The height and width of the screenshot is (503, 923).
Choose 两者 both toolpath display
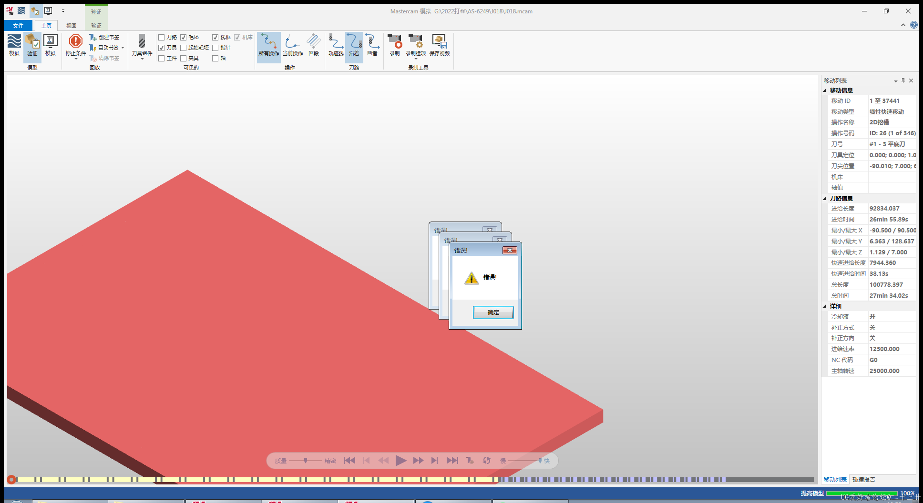coord(372,45)
